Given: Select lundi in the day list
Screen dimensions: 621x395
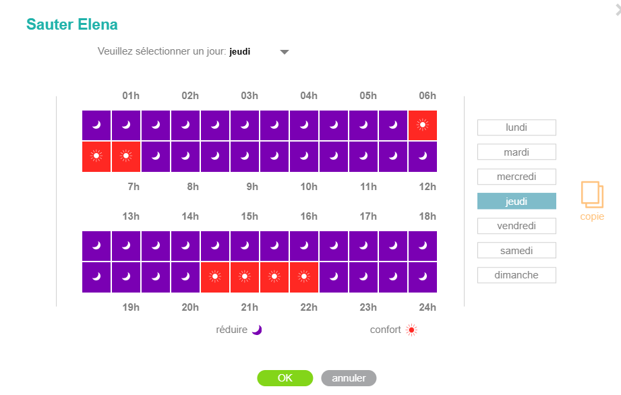Looking at the screenshot, I should 516,127.
